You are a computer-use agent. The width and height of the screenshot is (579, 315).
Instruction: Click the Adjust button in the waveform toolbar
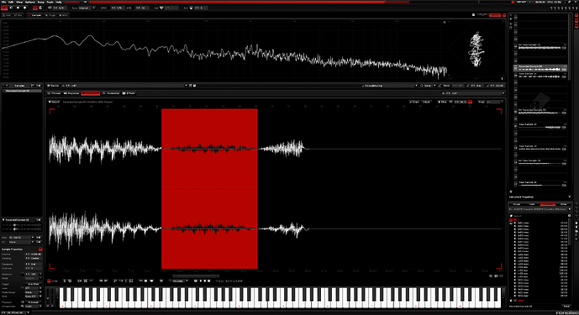(427, 102)
